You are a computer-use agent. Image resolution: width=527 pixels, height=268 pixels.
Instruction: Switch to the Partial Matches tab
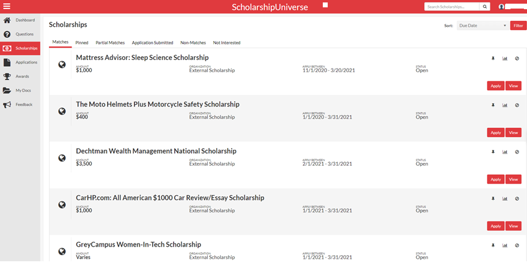click(x=110, y=43)
